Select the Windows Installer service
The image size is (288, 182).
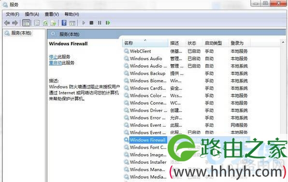[148, 162]
